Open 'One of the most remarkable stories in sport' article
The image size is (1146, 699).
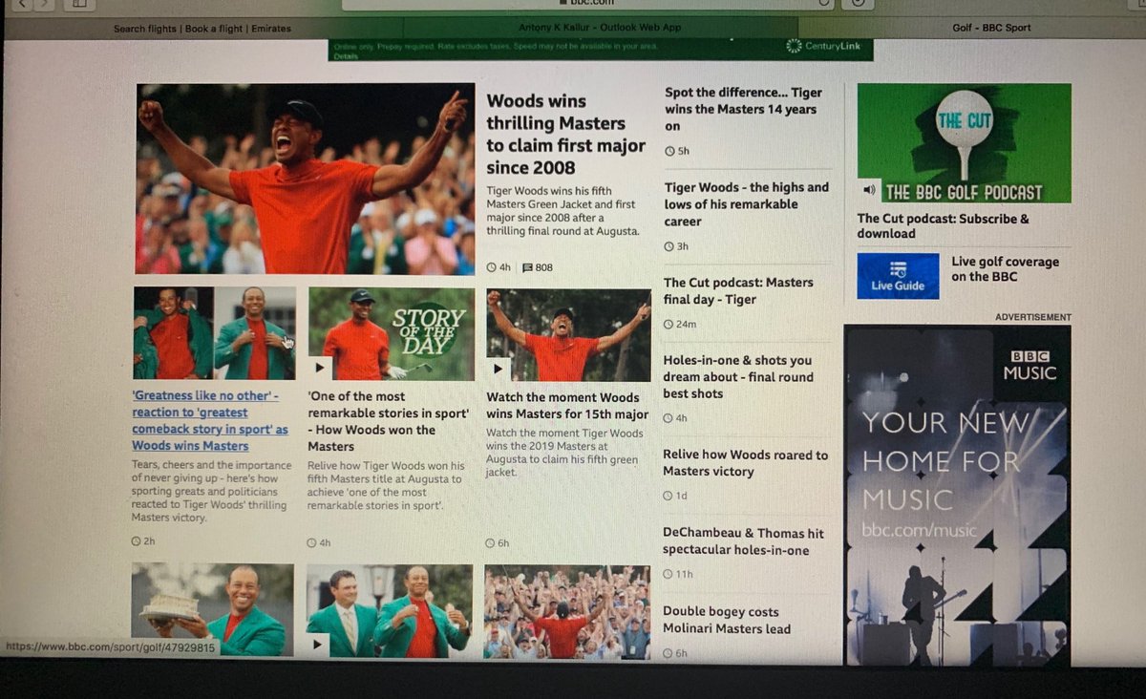(388, 421)
